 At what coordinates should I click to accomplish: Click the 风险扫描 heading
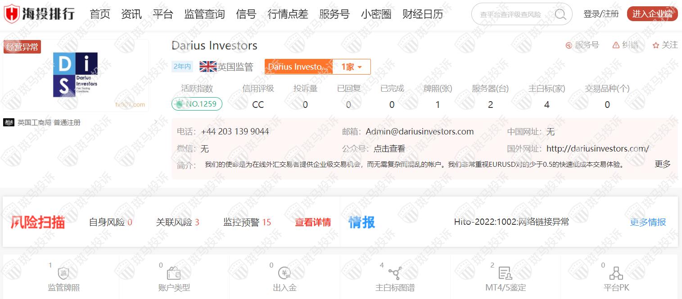point(38,222)
